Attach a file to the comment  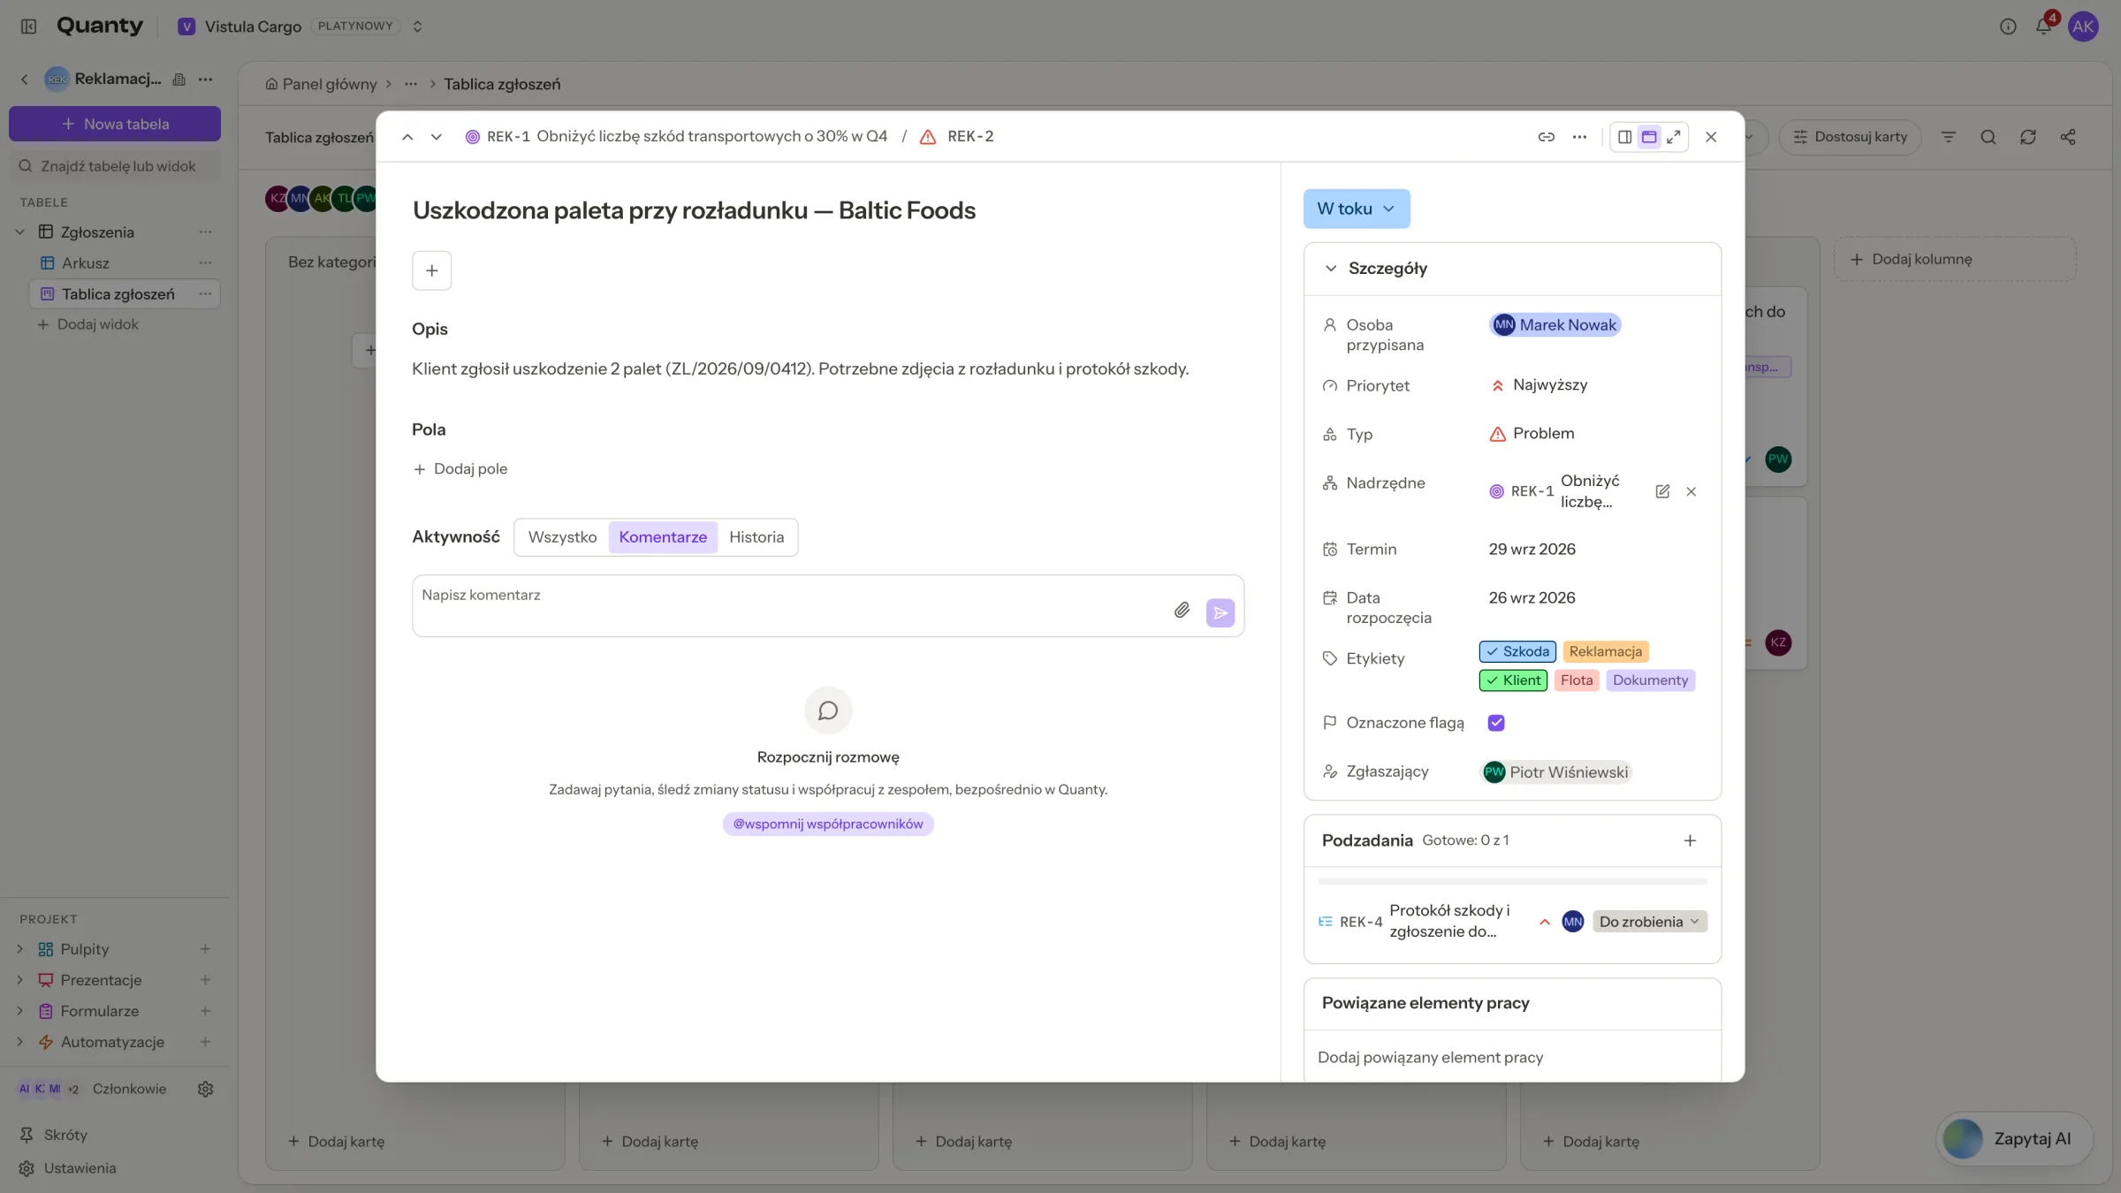pyautogui.click(x=1182, y=611)
